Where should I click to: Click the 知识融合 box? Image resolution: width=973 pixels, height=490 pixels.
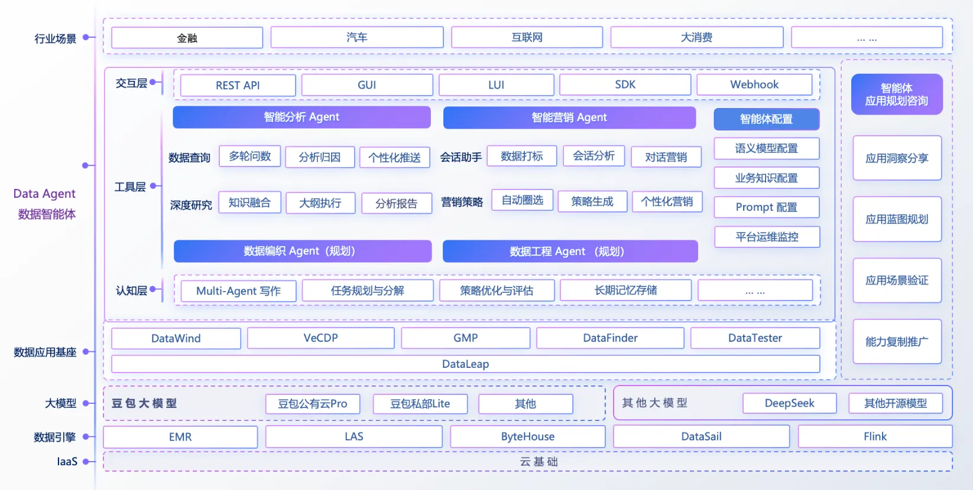250,202
